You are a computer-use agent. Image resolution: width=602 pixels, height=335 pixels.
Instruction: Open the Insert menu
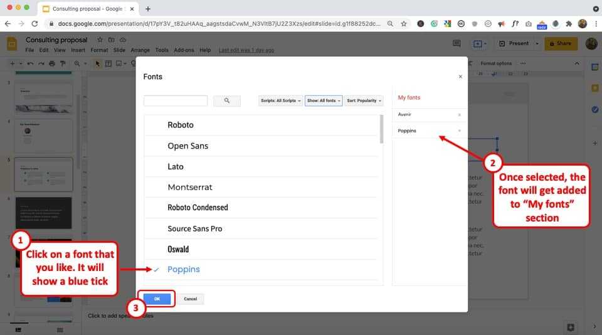[x=78, y=50]
